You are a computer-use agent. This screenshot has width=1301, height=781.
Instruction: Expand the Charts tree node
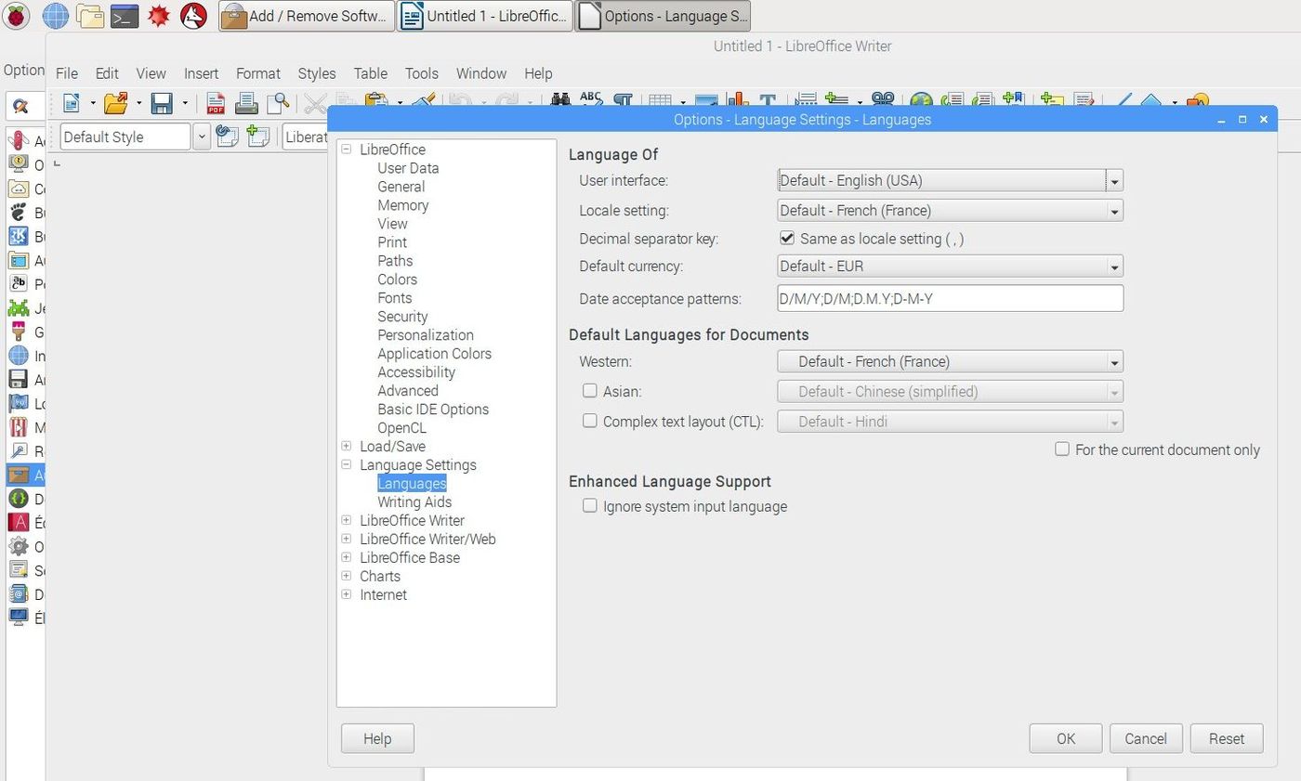[x=346, y=576]
